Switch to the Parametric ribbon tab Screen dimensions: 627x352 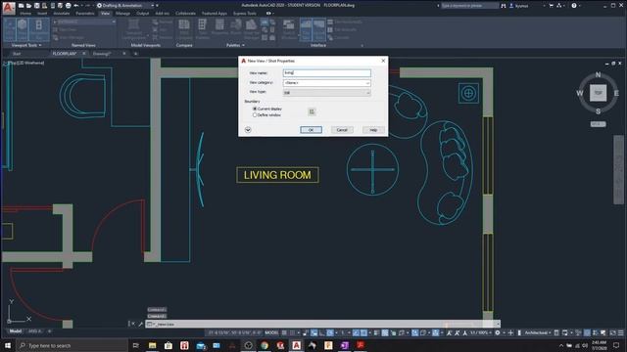click(x=85, y=13)
